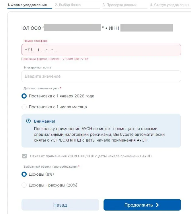Click the 'Выбранный объект налогообложения' label
Screen dimensions: 191x214
click(x=50, y=166)
